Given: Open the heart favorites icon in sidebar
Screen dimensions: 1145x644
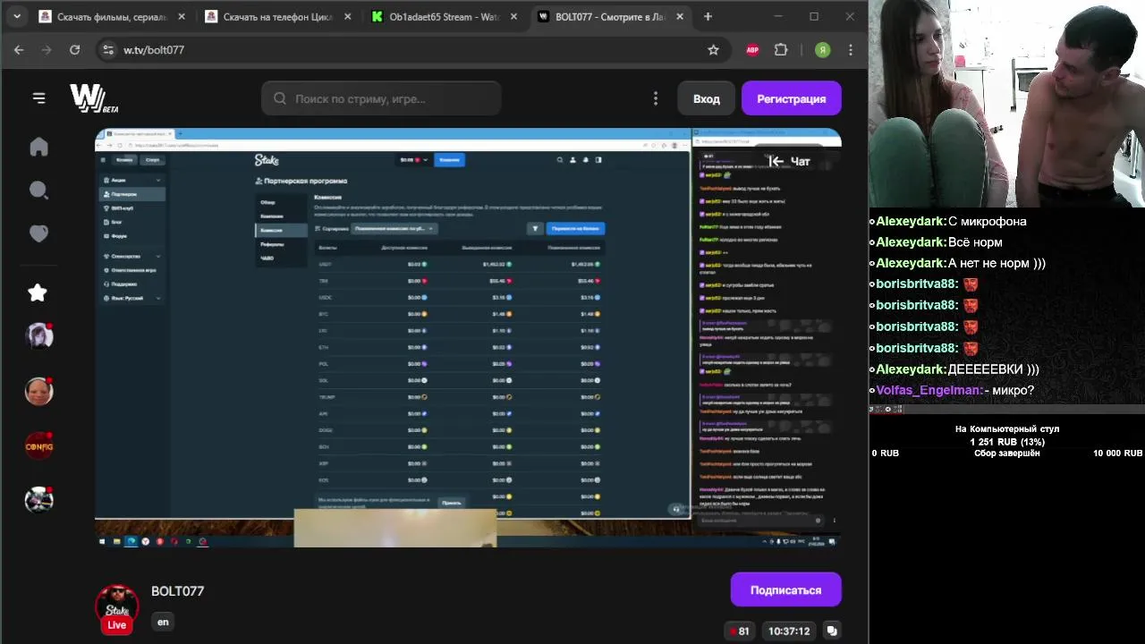Looking at the screenshot, I should [x=38, y=233].
